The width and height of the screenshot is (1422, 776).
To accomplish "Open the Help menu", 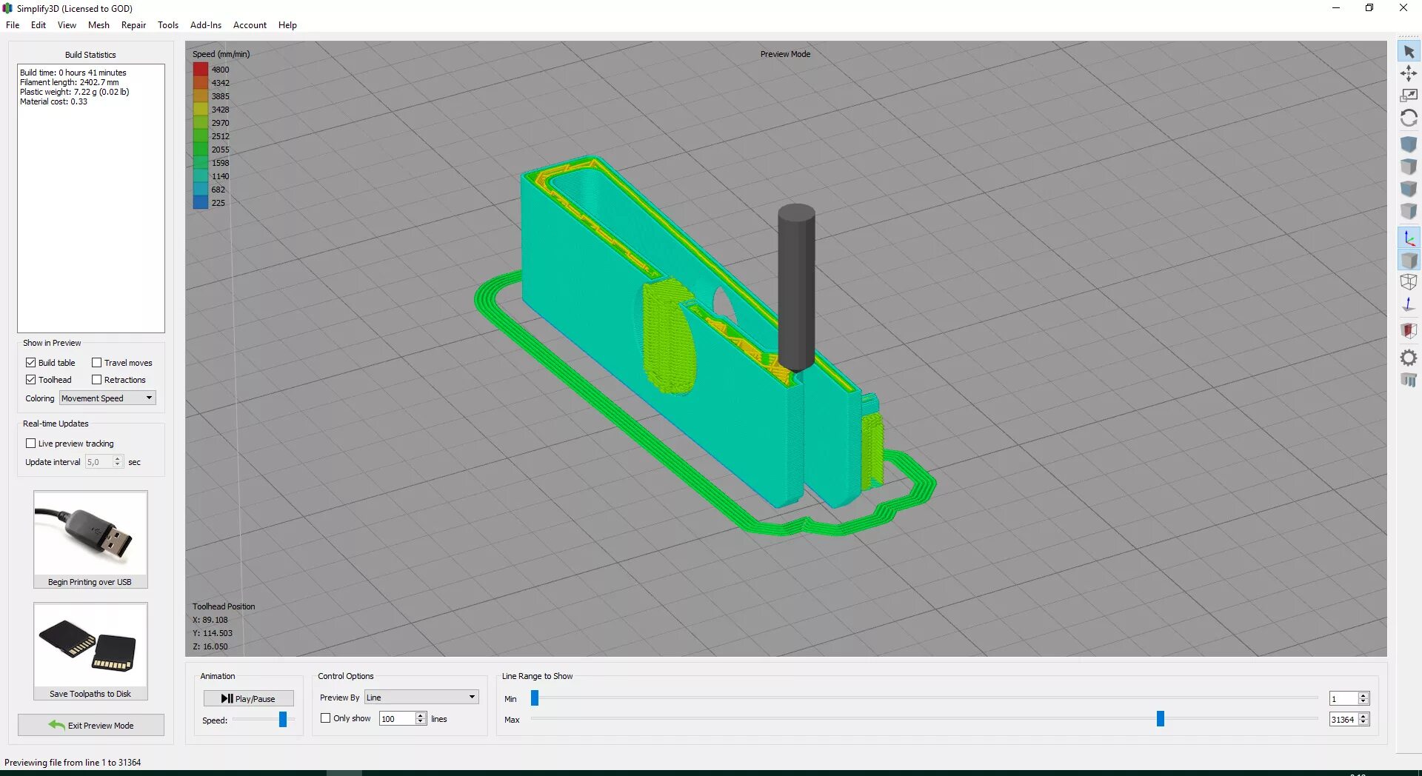I will 287,24.
